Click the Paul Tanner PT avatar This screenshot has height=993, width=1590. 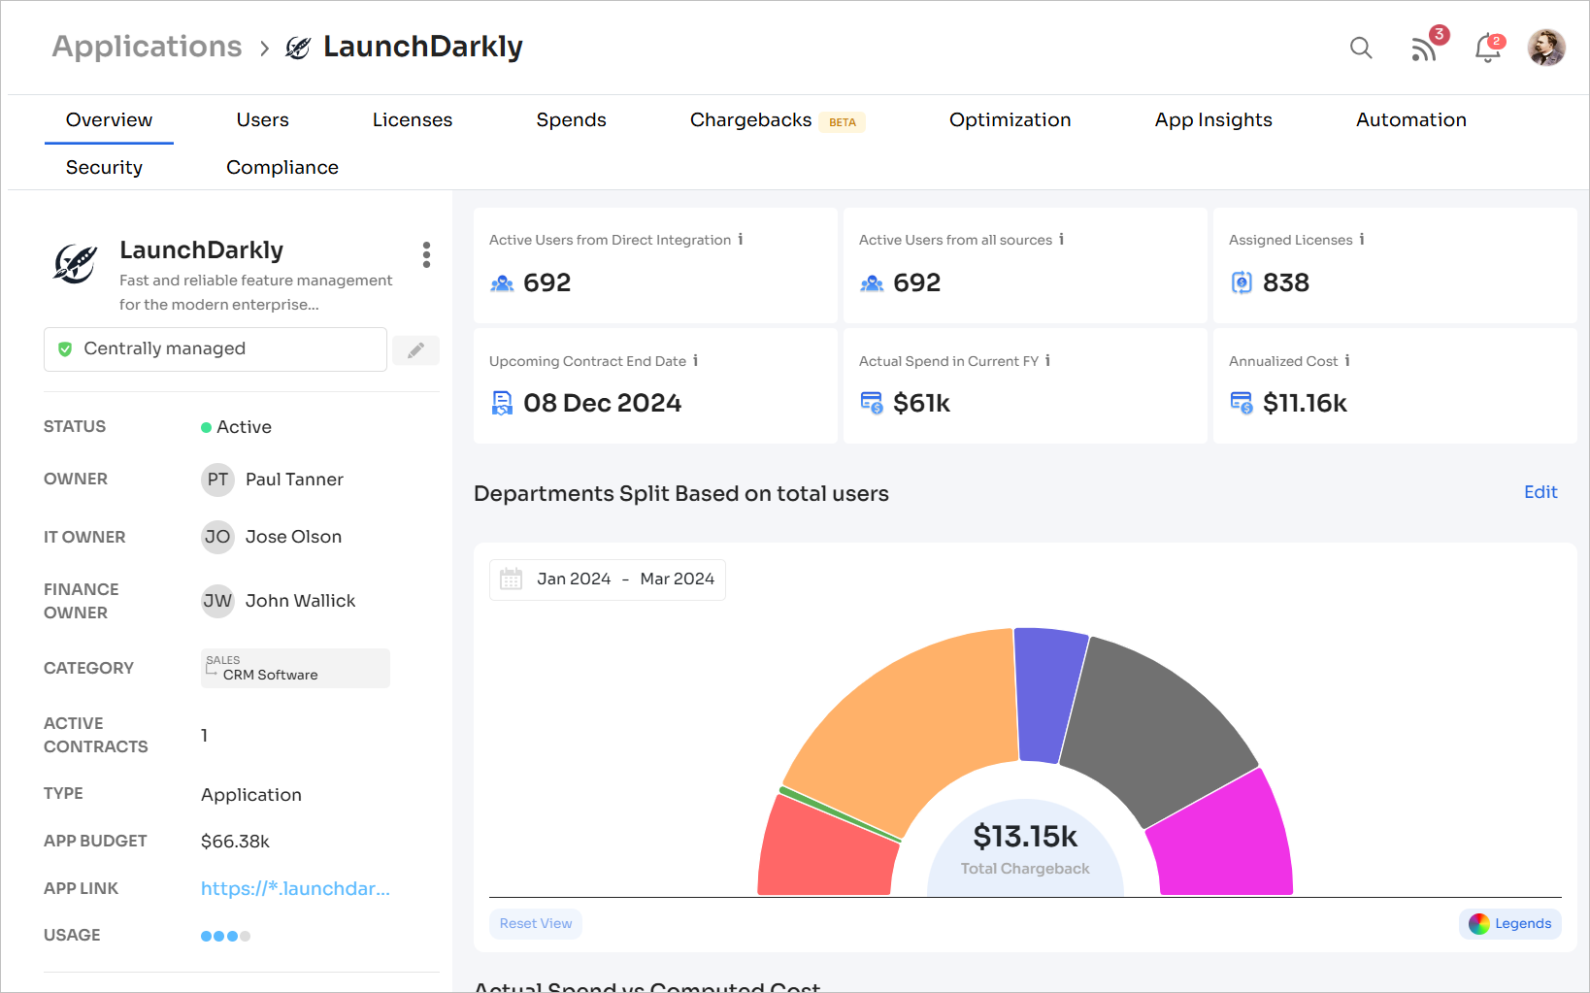pos(217,480)
